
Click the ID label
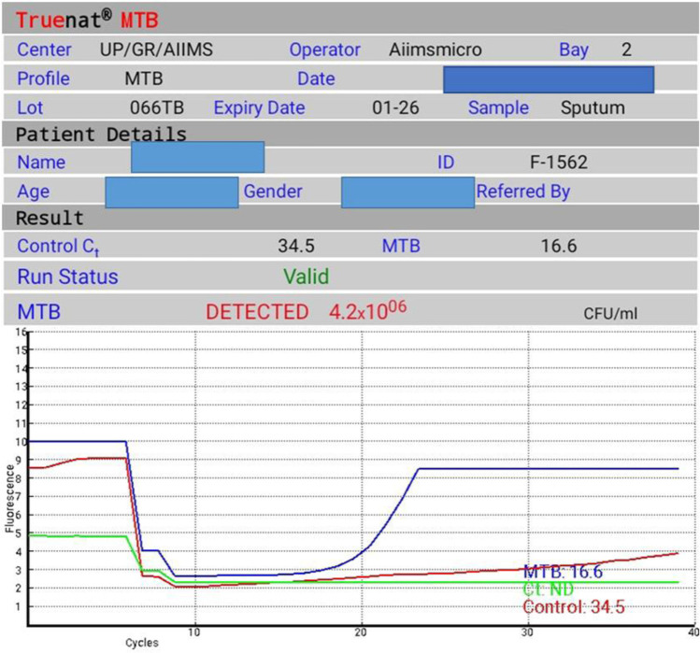click(x=446, y=162)
